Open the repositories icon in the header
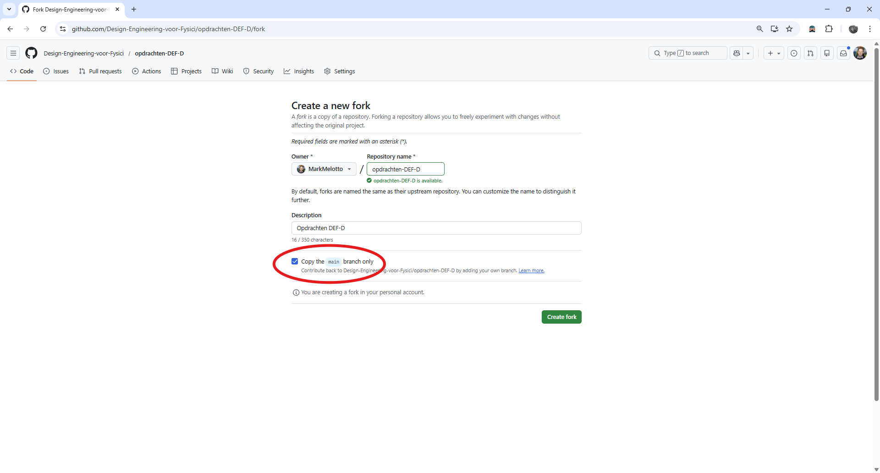This screenshot has height=473, width=880. pyautogui.click(x=827, y=53)
